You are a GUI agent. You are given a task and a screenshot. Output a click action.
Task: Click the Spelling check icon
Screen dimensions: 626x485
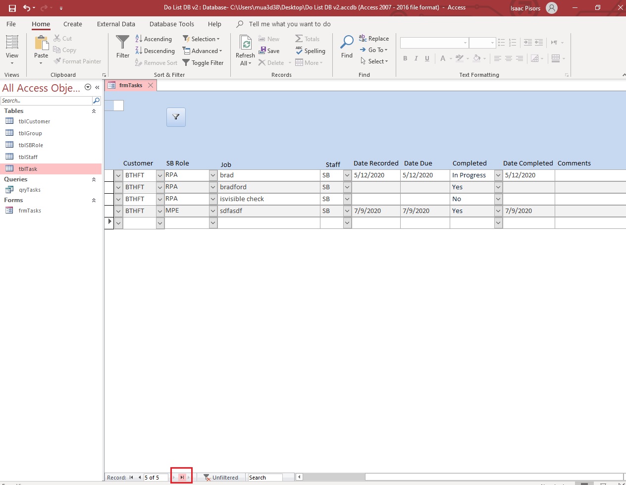pos(299,51)
